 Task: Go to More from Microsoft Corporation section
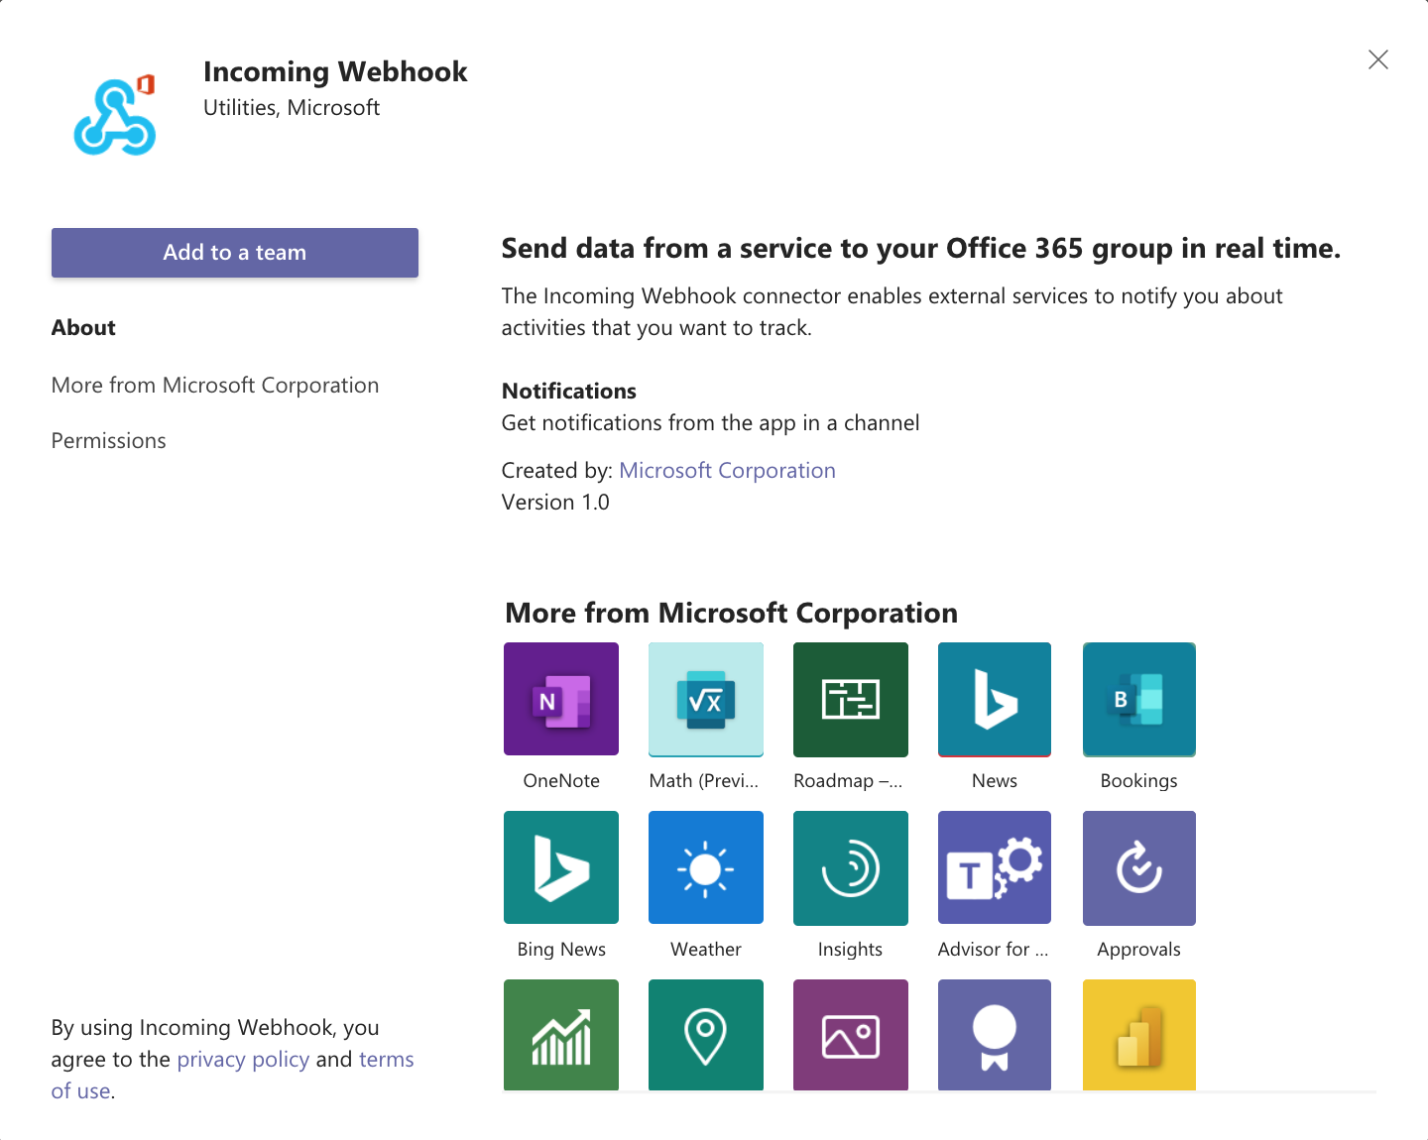pos(215,386)
